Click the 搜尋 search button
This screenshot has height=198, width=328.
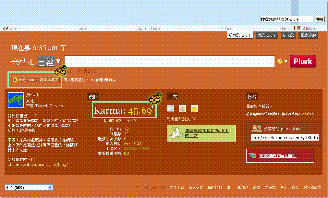(x=320, y=19)
